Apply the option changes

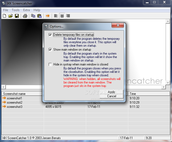(111, 92)
